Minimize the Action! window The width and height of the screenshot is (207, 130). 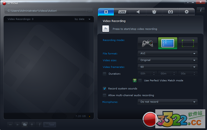[193, 2]
